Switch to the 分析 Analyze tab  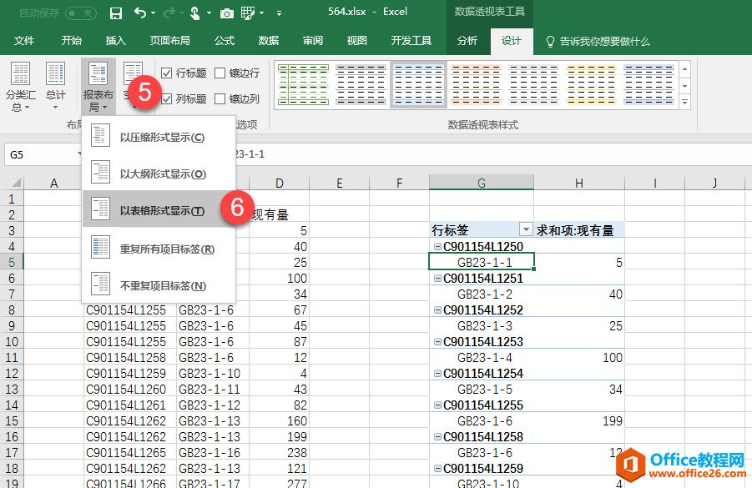click(467, 41)
